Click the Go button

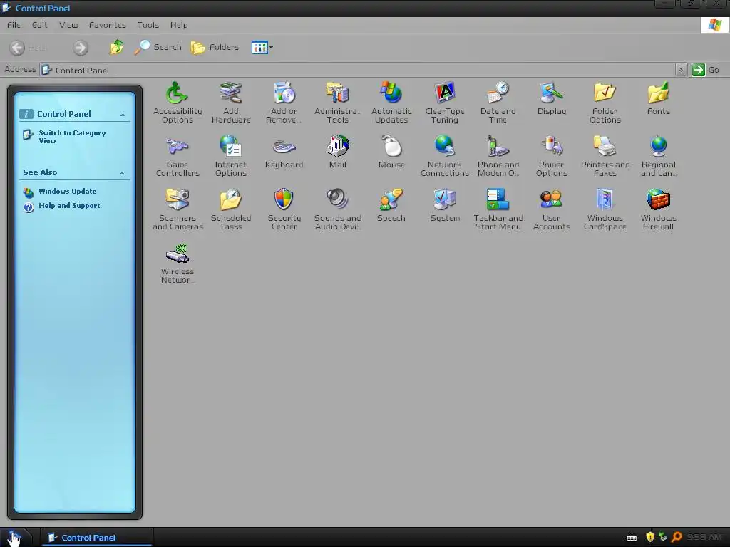click(x=705, y=70)
